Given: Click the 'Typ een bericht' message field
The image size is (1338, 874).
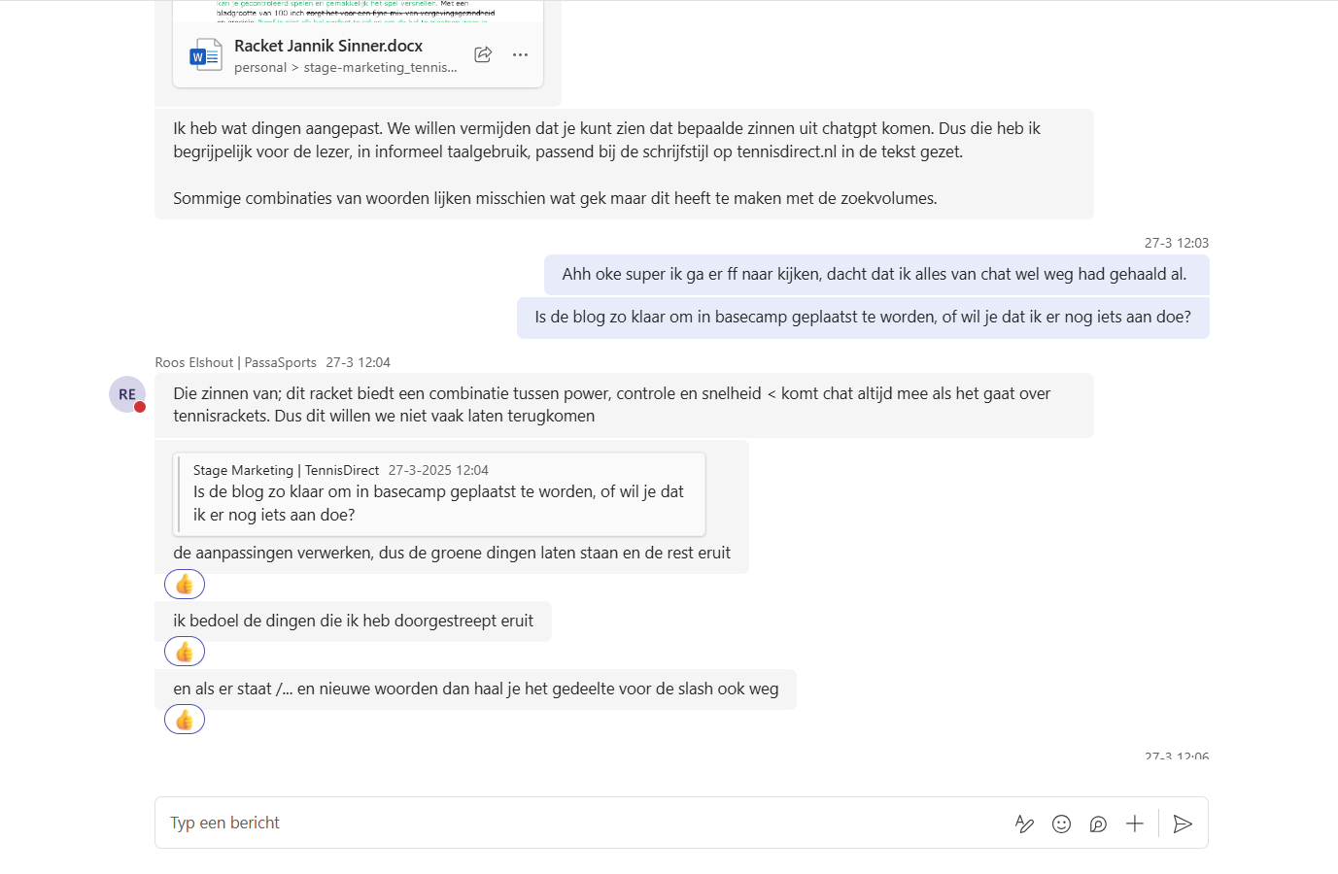Looking at the screenshot, I should click(x=583, y=823).
